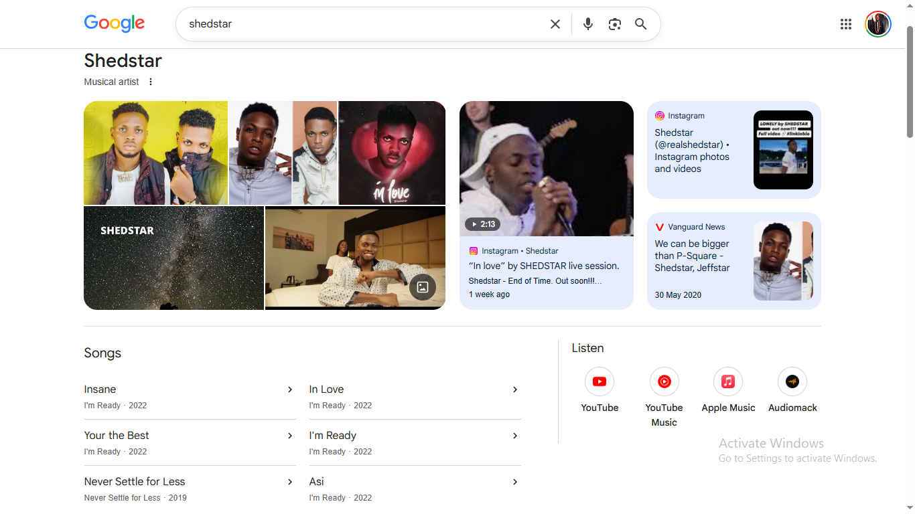Click the more images gallery icon
Image resolution: width=915 pixels, height=514 pixels.
423,287
